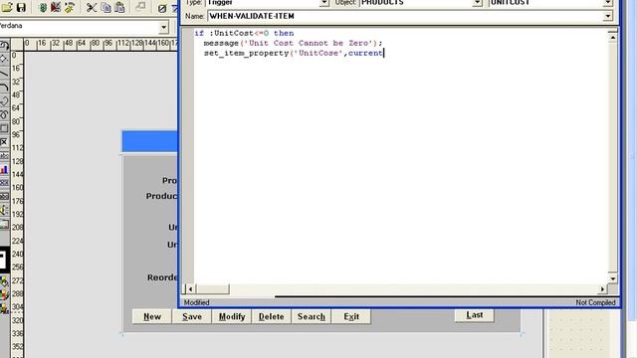Click the editor horizontal scroll left arrow
This screenshot has height=358, width=637.
(x=190, y=289)
